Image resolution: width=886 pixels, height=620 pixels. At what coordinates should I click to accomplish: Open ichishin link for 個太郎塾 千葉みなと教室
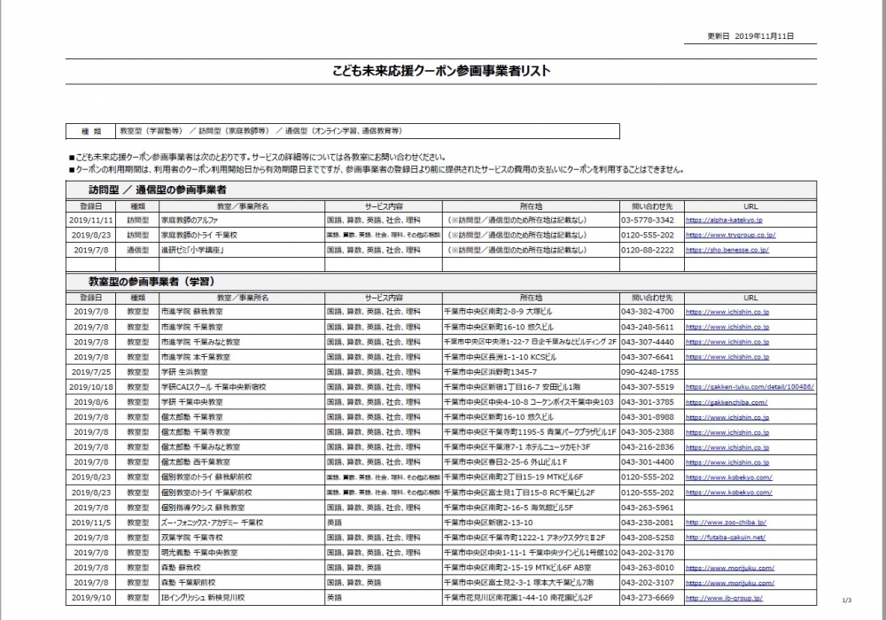tap(727, 447)
